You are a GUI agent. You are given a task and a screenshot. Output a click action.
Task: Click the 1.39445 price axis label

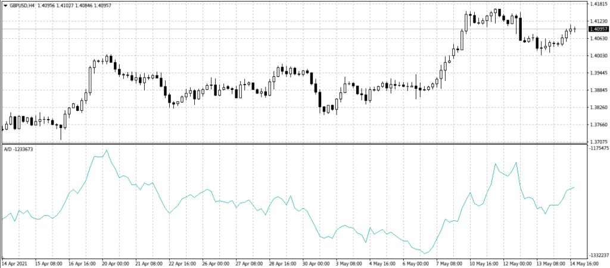click(x=597, y=73)
